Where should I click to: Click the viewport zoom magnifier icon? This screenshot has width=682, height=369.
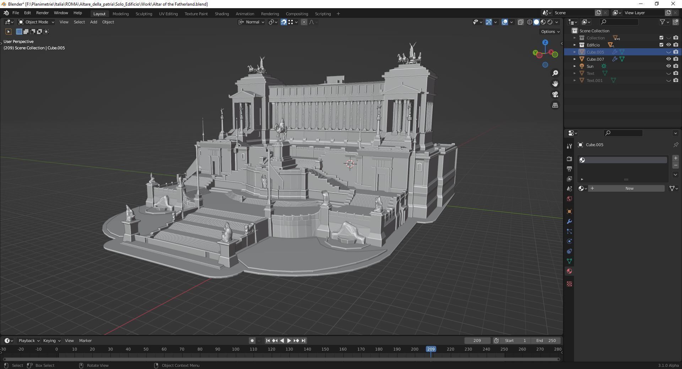[555, 73]
